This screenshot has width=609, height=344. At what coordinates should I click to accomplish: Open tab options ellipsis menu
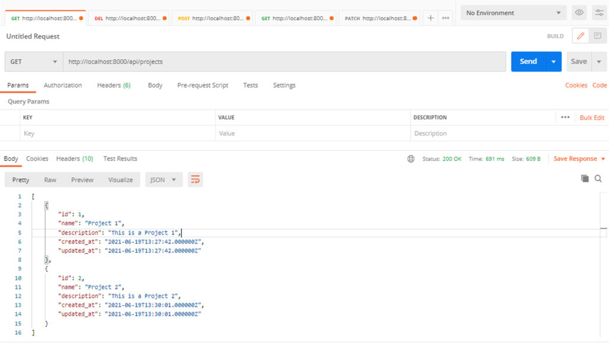coord(445,18)
